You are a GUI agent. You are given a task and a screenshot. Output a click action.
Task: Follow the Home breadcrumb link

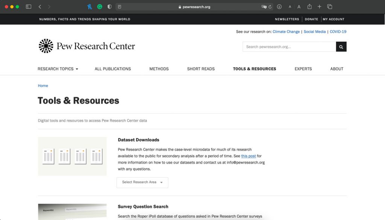point(43,86)
